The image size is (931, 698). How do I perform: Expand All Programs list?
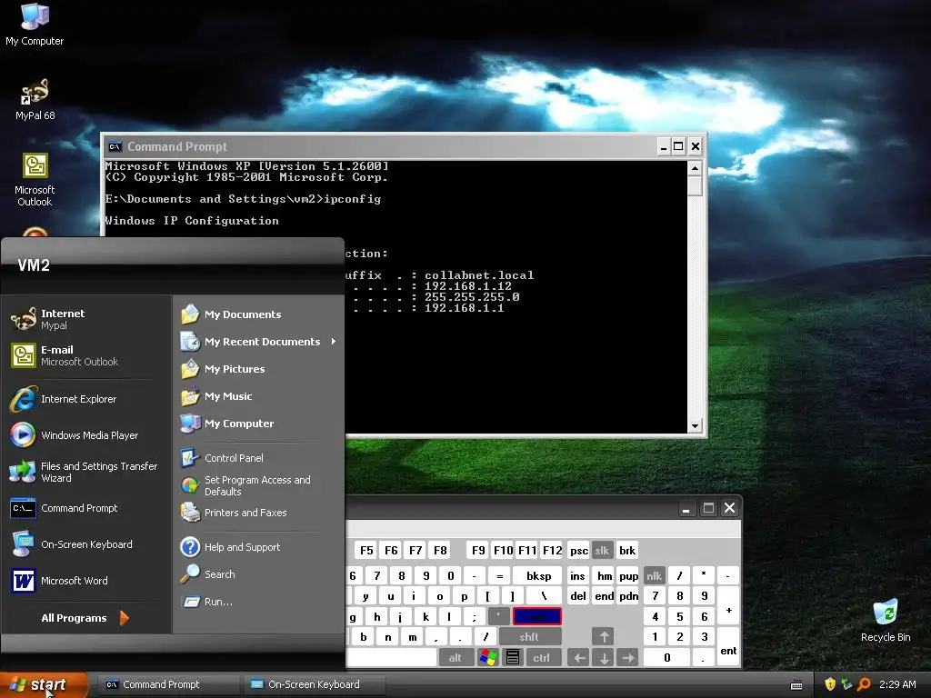(85, 618)
